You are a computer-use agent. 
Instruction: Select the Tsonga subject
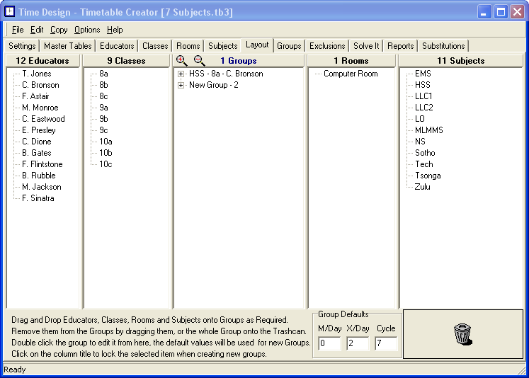(428, 176)
